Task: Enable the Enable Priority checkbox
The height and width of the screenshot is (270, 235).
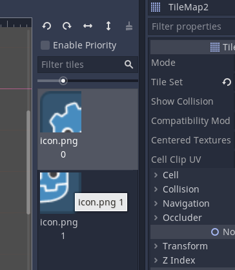Action: pyautogui.click(x=45, y=45)
